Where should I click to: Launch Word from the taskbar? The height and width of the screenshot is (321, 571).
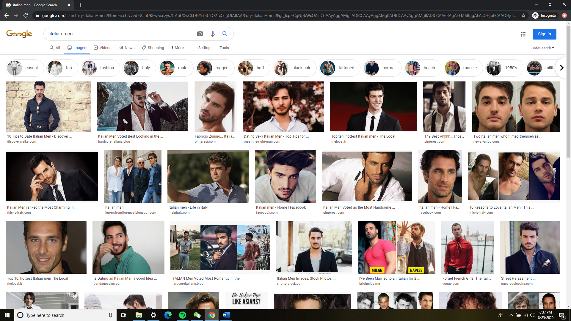[226, 315]
